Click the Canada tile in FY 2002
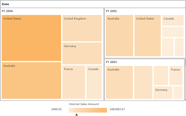 click(x=173, y=20)
